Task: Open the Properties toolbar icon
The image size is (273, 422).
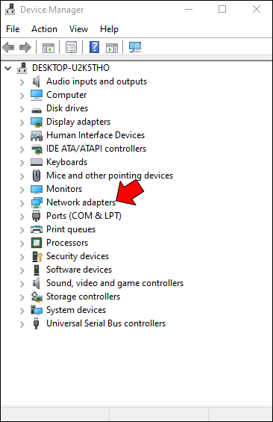Action: 71,47
